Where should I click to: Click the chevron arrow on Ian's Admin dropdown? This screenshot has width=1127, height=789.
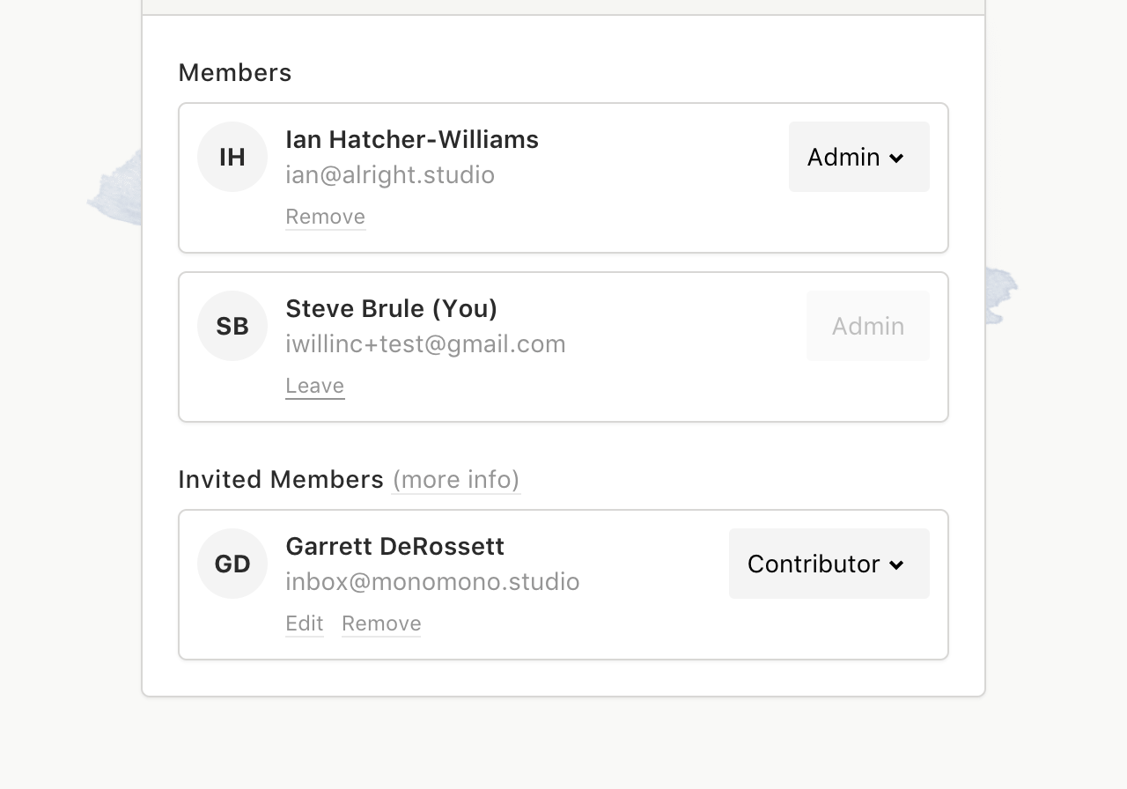896,159
